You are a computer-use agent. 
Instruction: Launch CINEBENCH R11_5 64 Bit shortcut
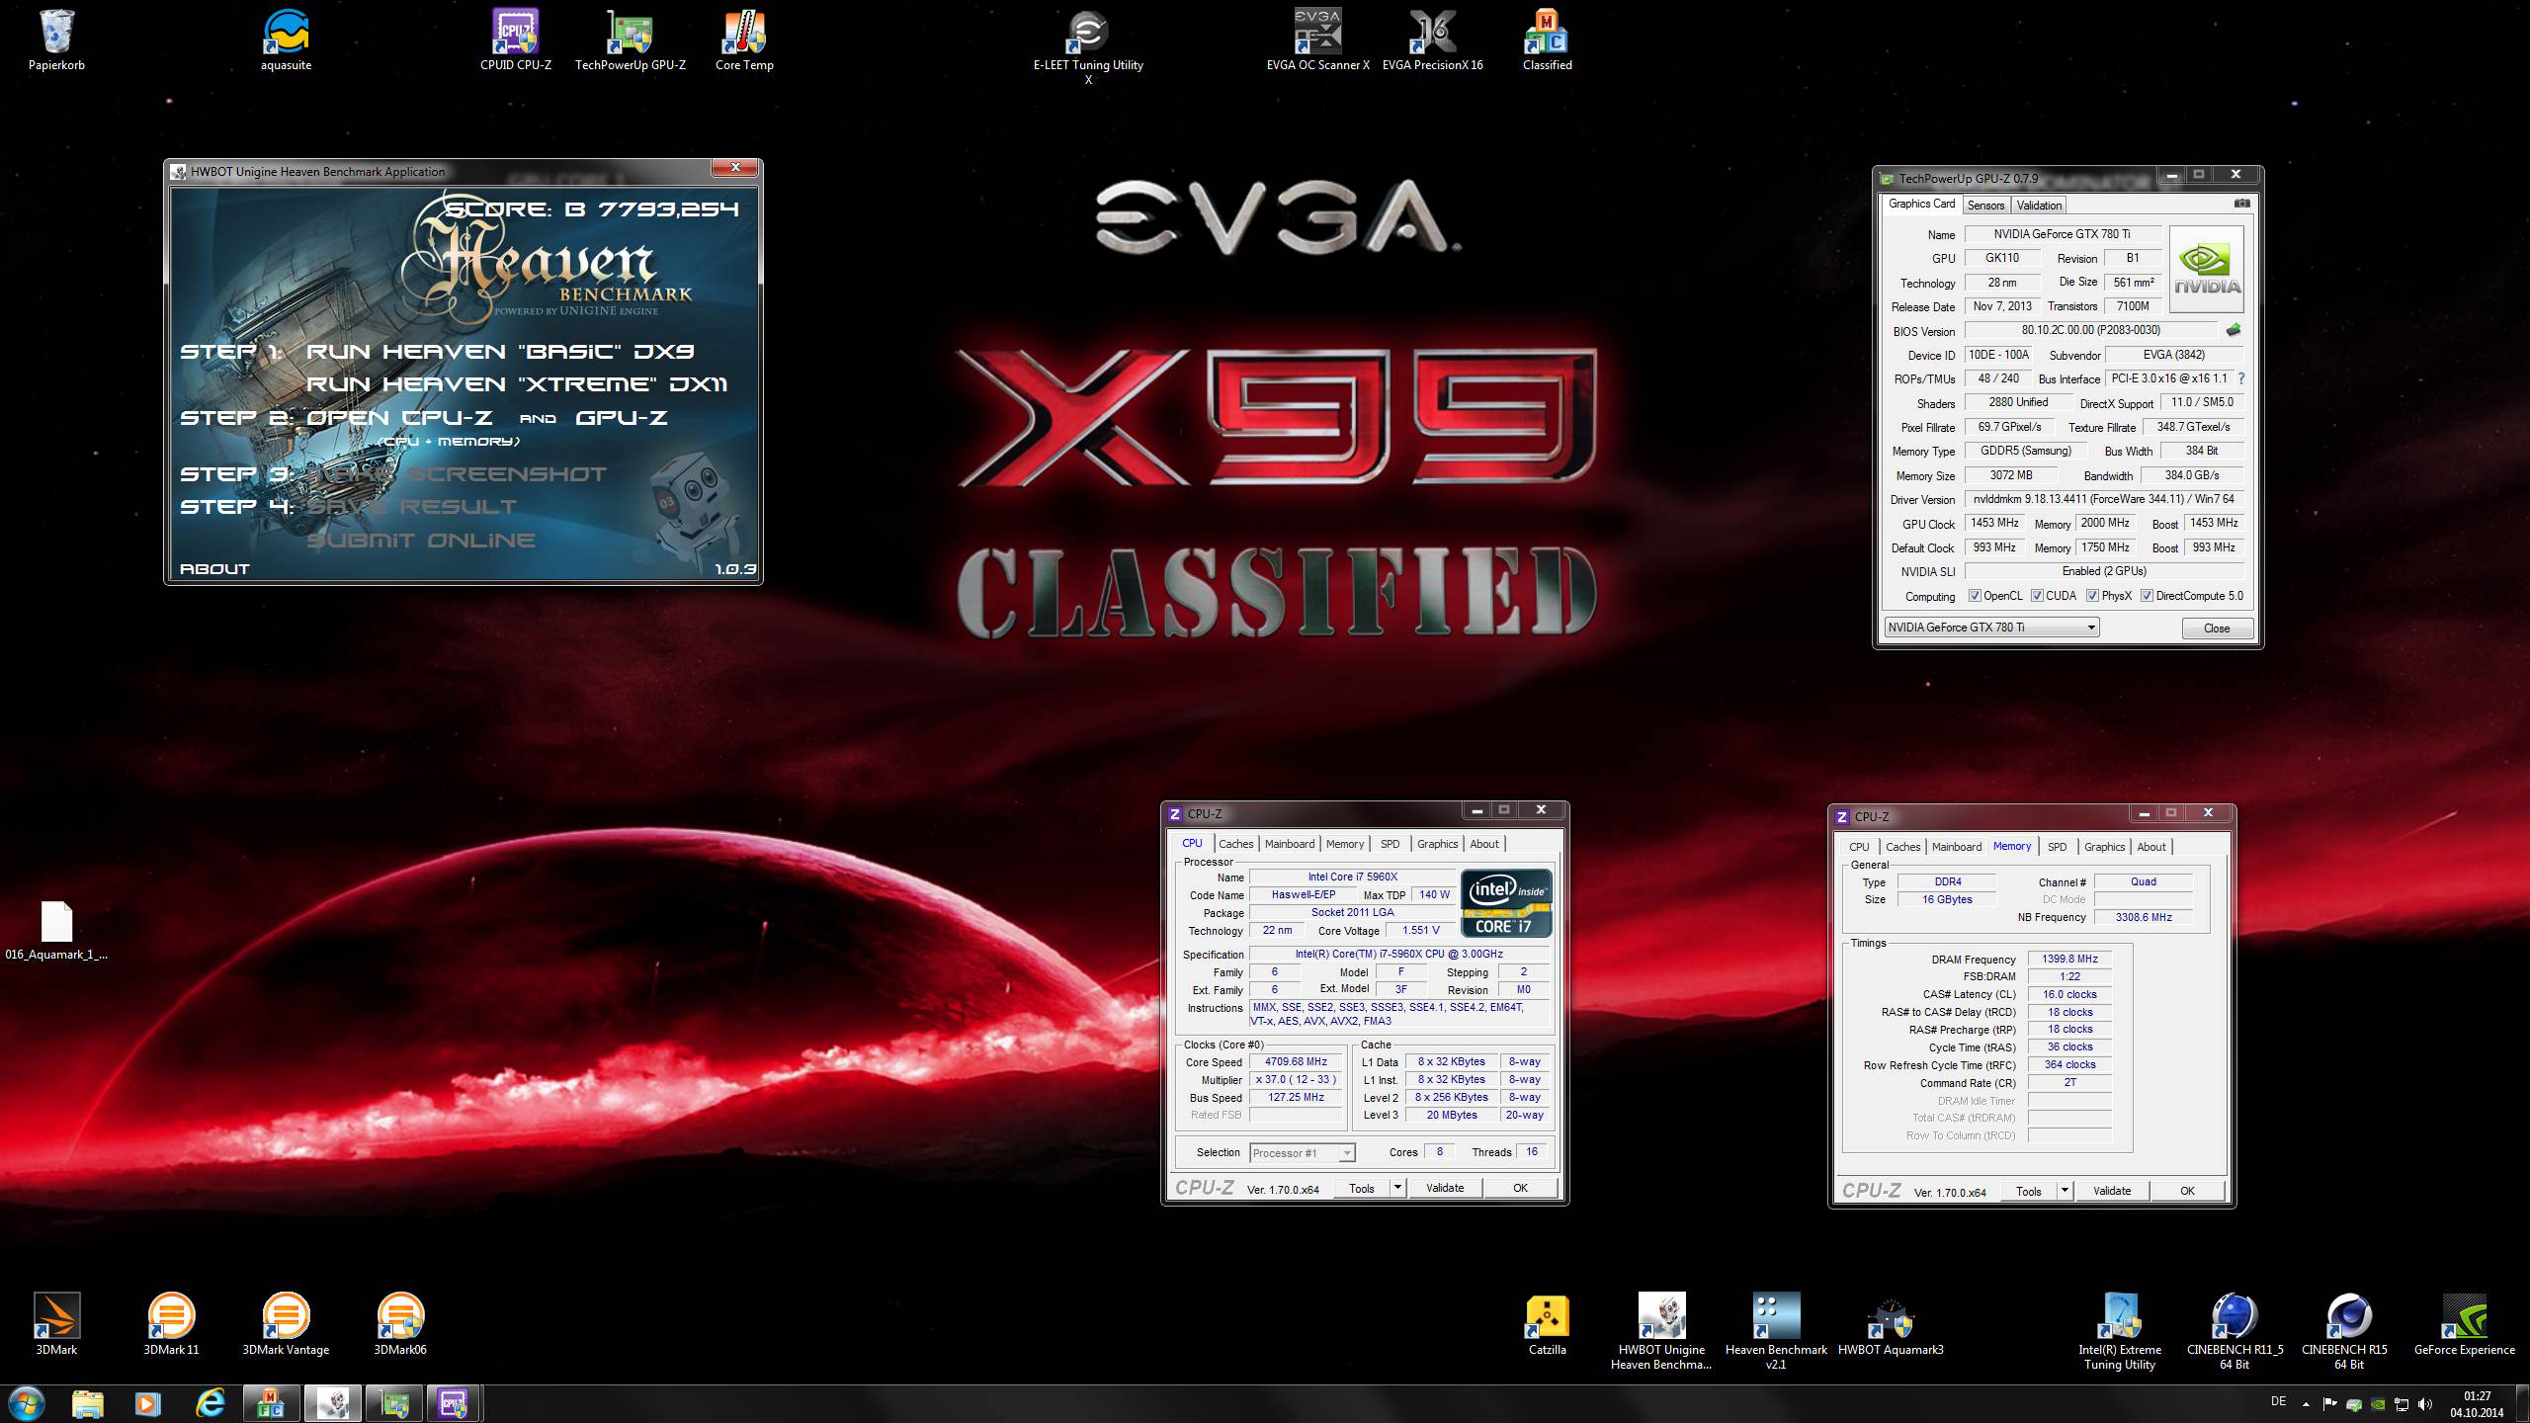[x=2235, y=1331]
